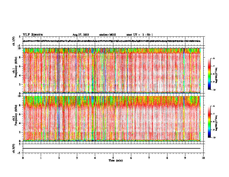The height and width of the screenshot is (177, 229).
Task: Click the "-10" label on ch.1 color bar
Action: [x=214, y=90]
